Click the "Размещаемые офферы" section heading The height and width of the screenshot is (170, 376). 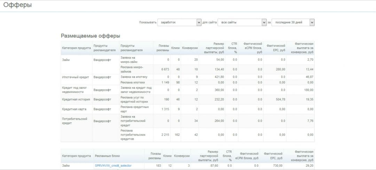(x=91, y=36)
